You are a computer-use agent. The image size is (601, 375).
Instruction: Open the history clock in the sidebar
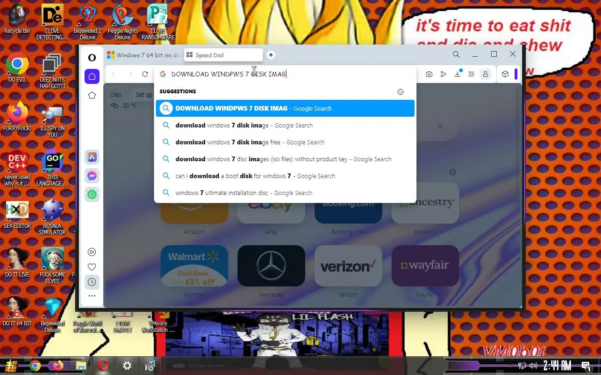[92, 282]
